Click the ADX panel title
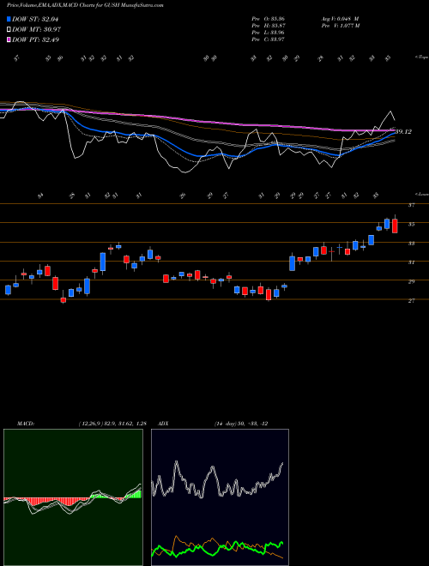The width and height of the screenshot is (429, 566). point(164,424)
